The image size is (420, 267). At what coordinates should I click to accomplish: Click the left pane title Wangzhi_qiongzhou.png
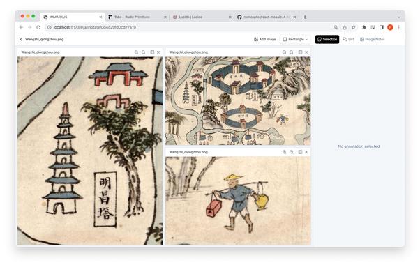coord(40,52)
